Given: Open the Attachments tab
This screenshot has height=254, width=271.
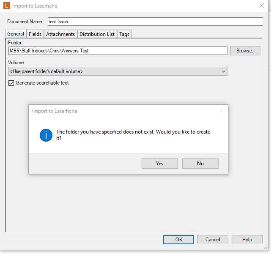Looking at the screenshot, I should click(60, 34).
